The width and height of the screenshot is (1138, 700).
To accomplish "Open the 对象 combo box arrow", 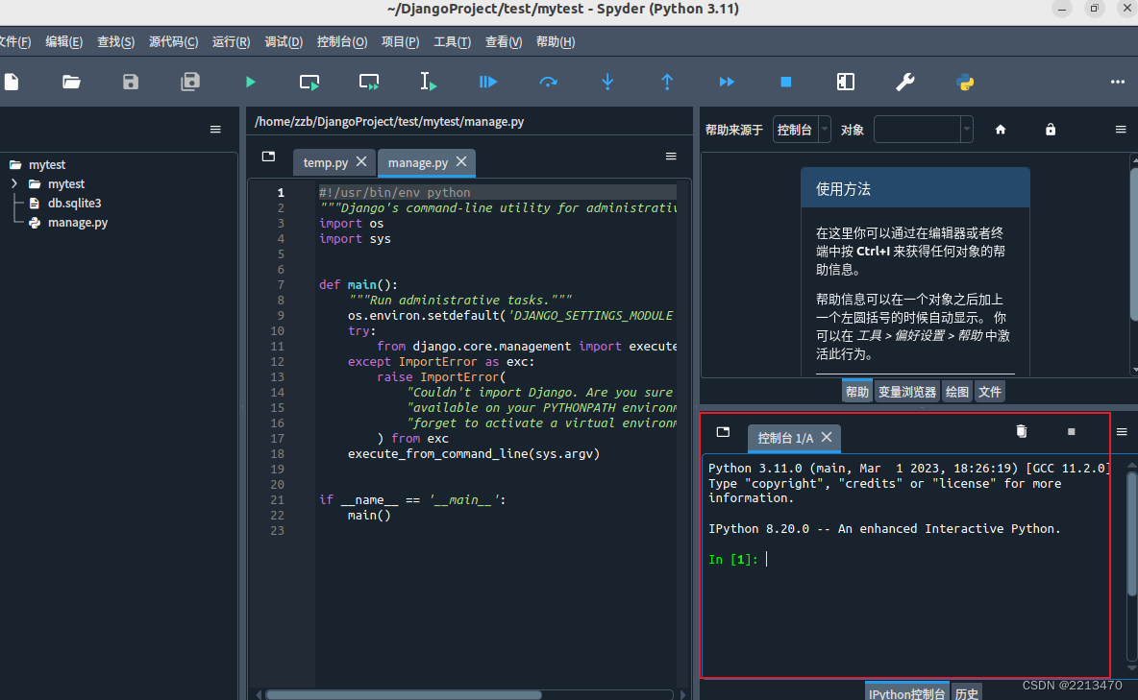I will pyautogui.click(x=966, y=129).
